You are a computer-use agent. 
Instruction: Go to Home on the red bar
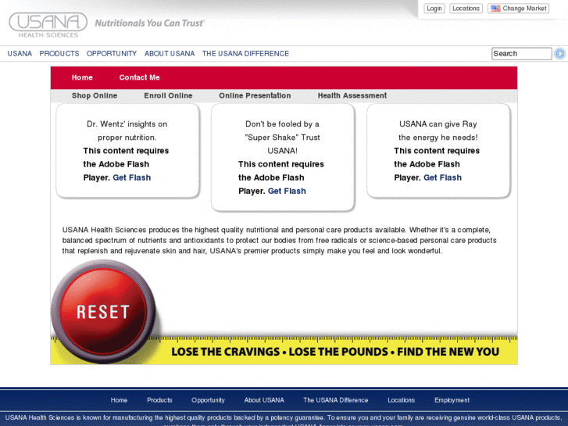(82, 77)
